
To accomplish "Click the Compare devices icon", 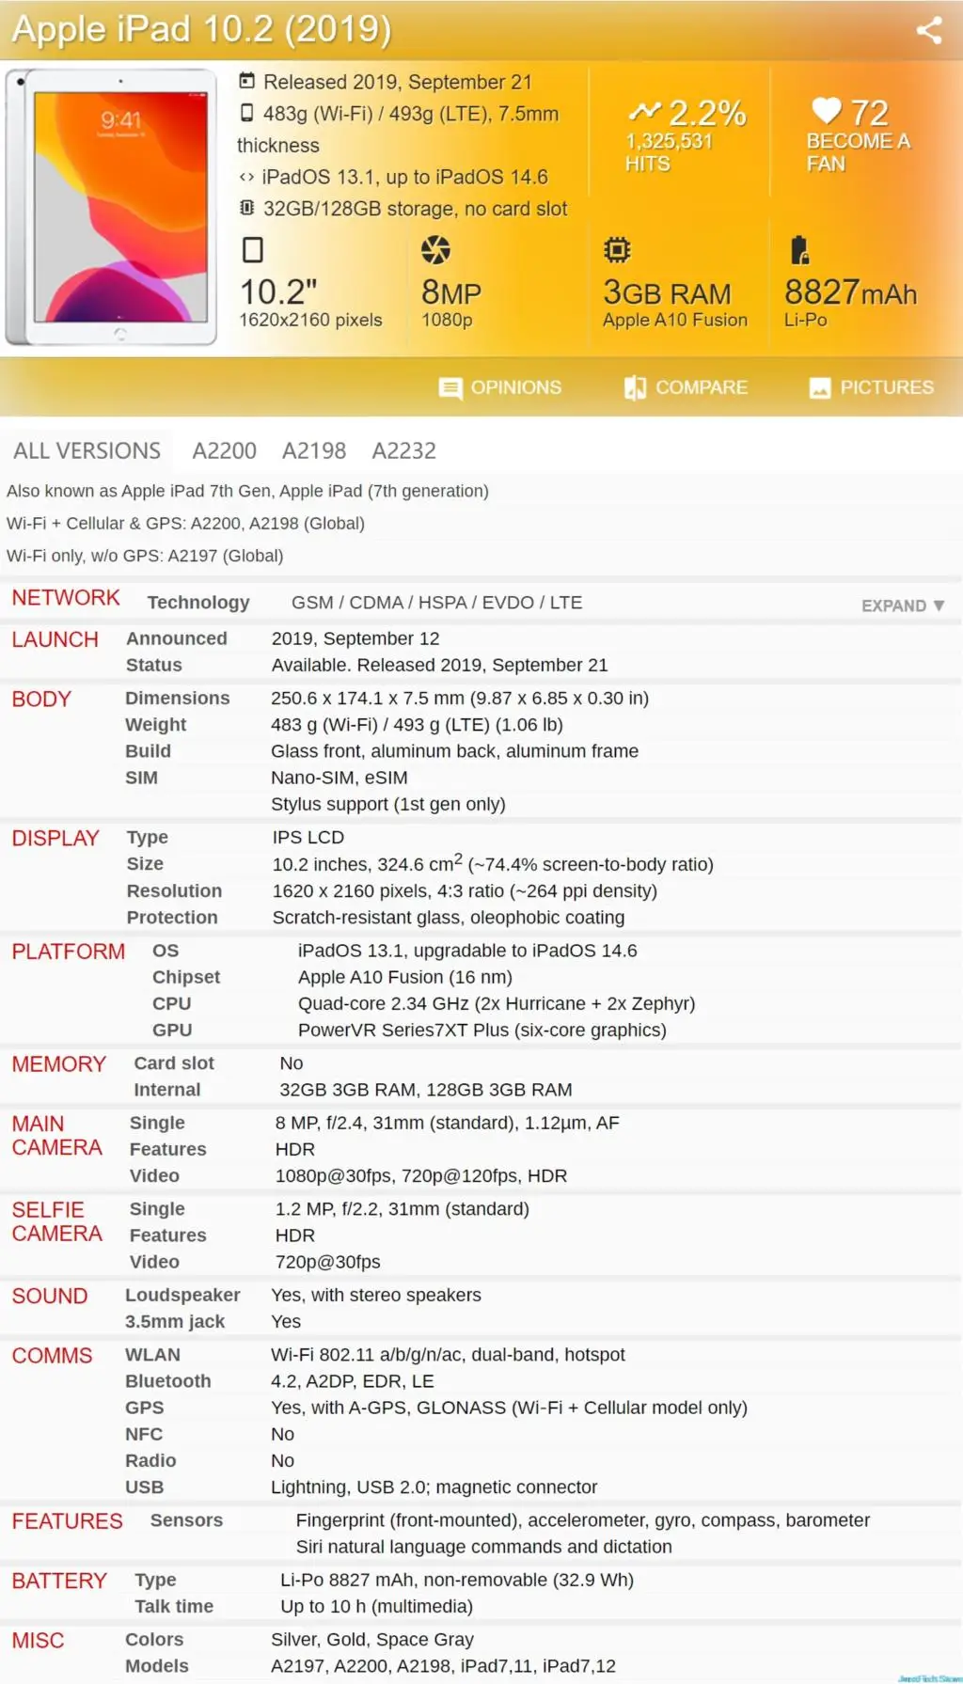I will (635, 388).
